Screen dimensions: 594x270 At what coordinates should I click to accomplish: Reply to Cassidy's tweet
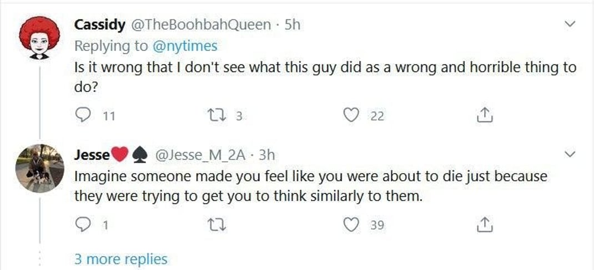pos(82,115)
